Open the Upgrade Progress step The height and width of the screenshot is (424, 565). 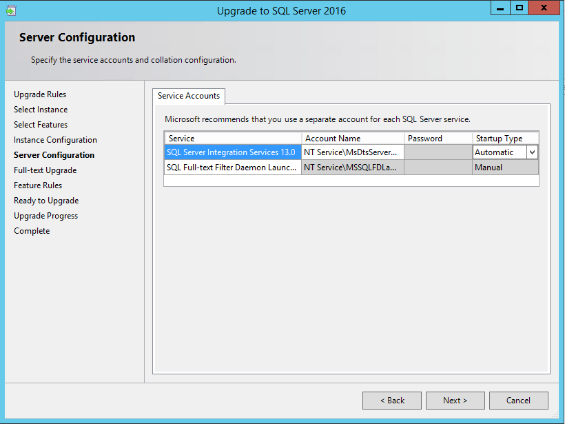pyautogui.click(x=45, y=215)
